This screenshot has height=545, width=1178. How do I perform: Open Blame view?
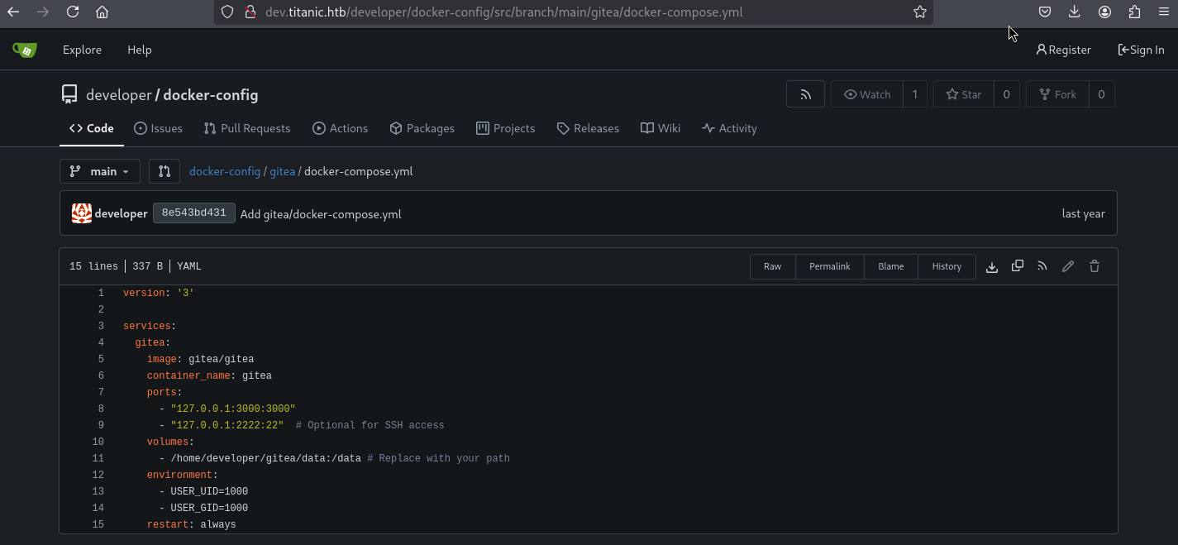pyautogui.click(x=891, y=266)
